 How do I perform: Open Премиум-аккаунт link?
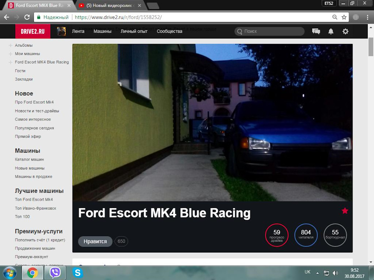pos(32,257)
